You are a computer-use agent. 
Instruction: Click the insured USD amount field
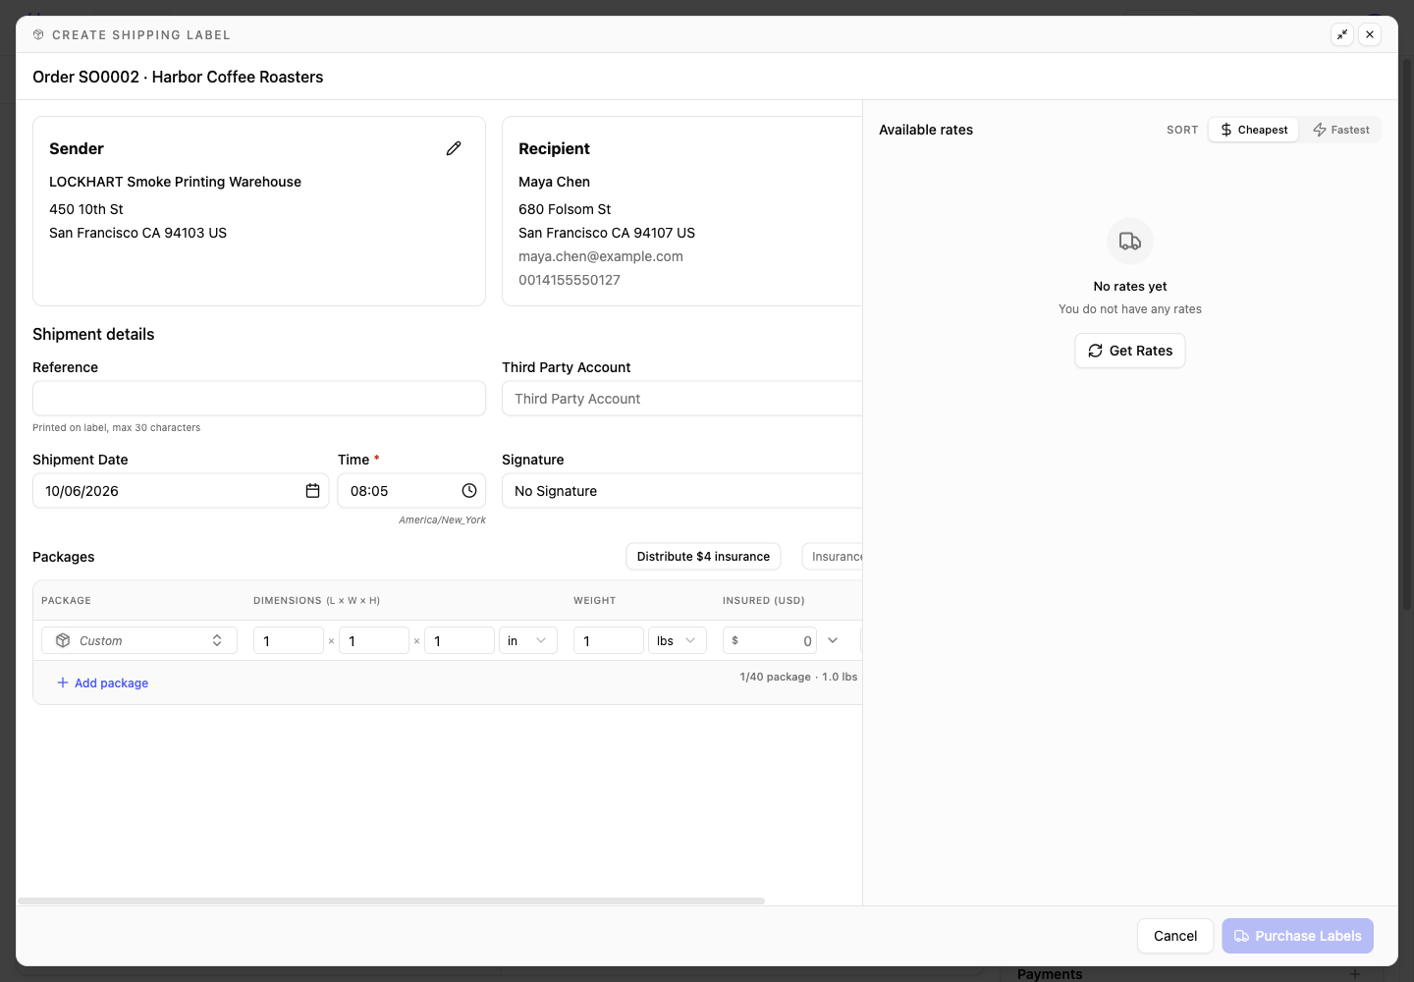coord(770,640)
